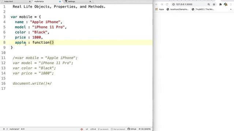Open browser Extensions puzzle icon
The width and height of the screenshot is (234, 131).
point(220,4)
